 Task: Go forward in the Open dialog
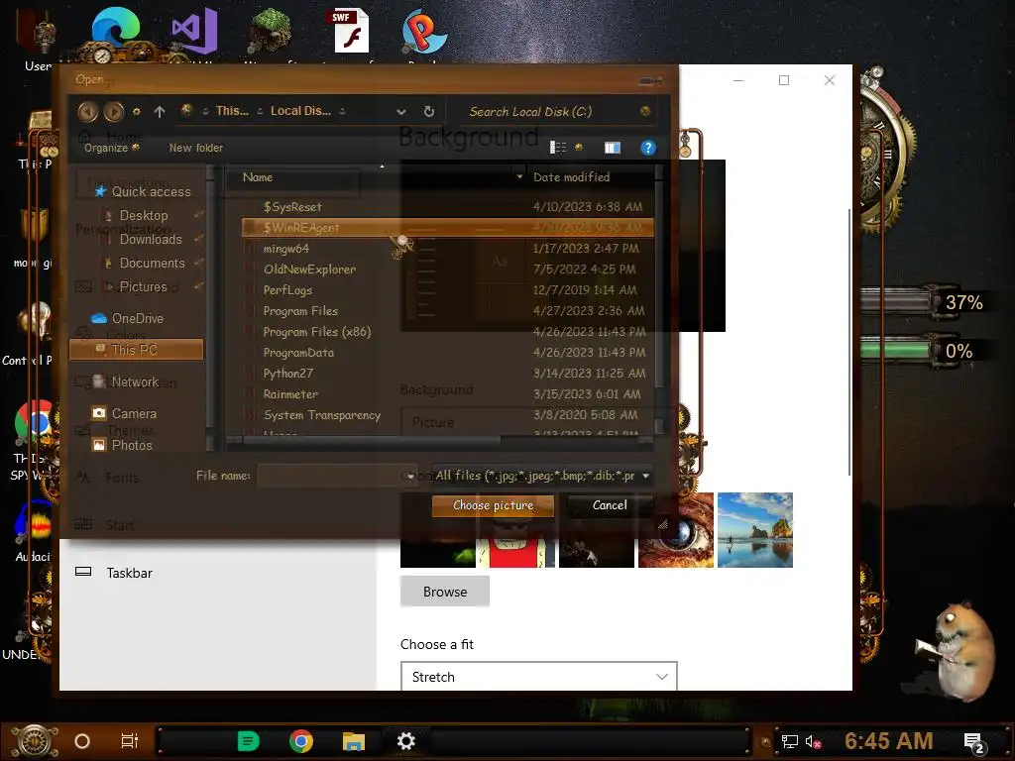tap(114, 112)
